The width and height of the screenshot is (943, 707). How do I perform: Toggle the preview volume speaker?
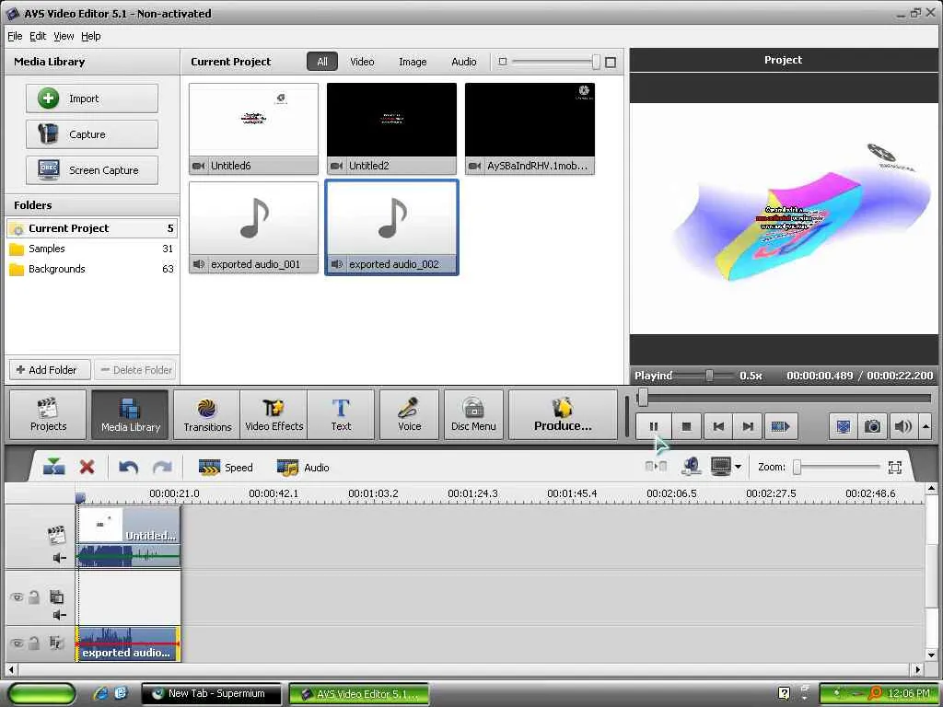(902, 426)
